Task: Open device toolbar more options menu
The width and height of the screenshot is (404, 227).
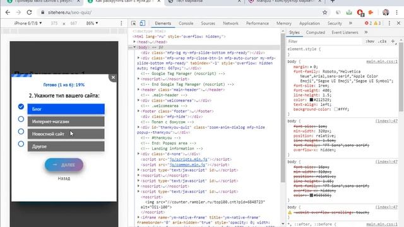Action: (x=121, y=23)
